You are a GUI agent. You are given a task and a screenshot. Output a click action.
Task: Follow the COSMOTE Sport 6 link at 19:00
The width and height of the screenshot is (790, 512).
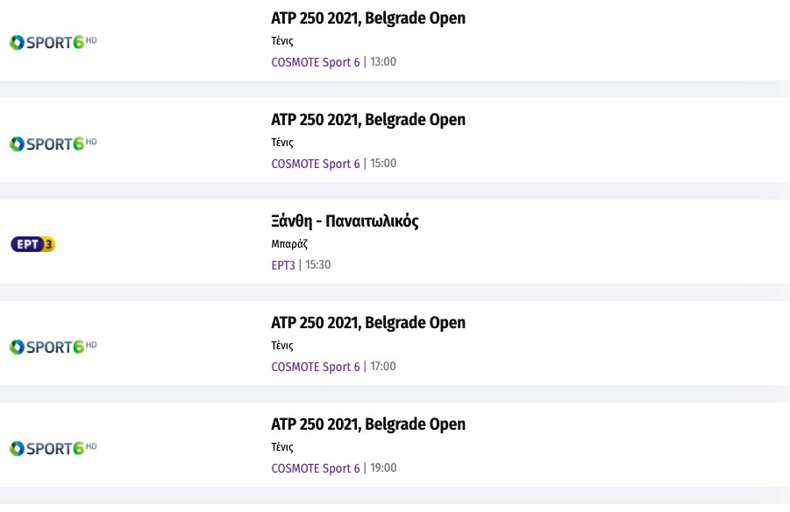(x=316, y=468)
